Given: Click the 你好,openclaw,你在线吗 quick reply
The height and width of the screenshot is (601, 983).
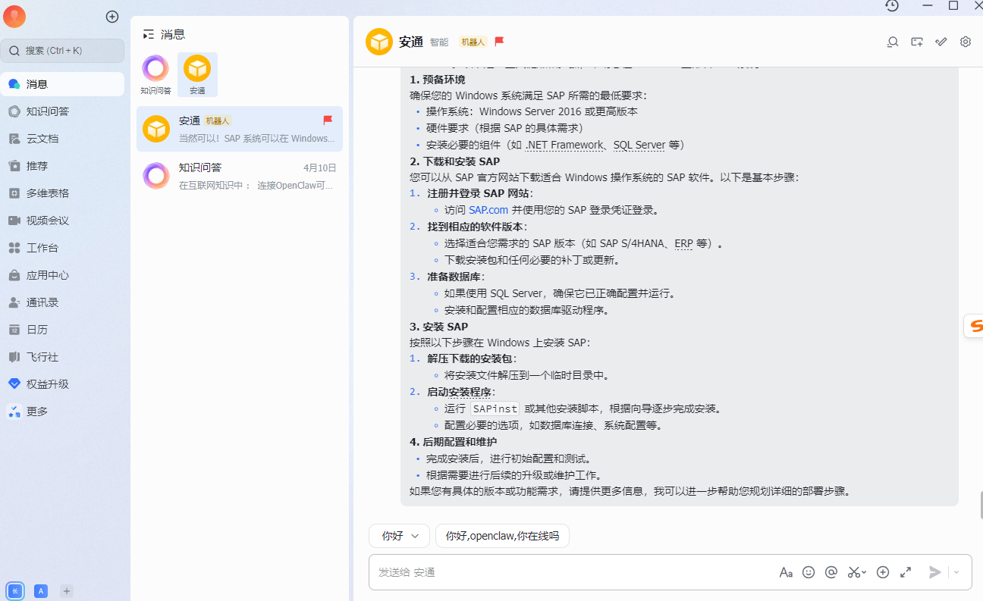Looking at the screenshot, I should tap(502, 536).
